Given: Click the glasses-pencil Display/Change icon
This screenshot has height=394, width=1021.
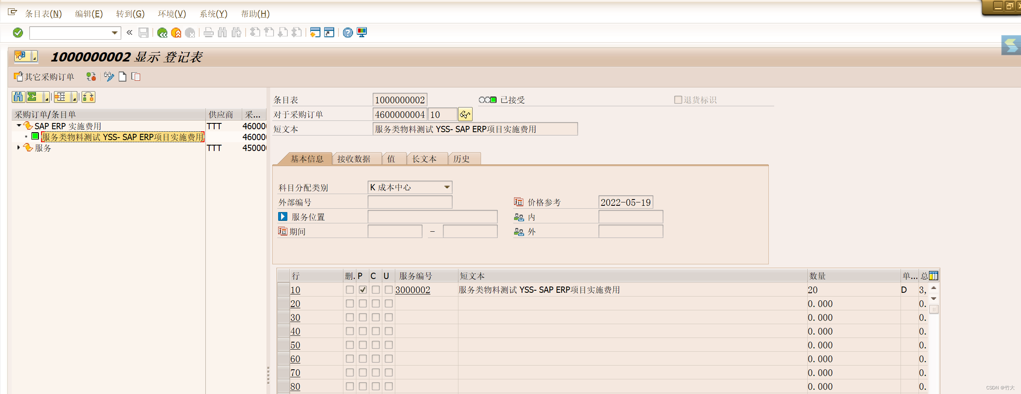Looking at the screenshot, I should [109, 77].
